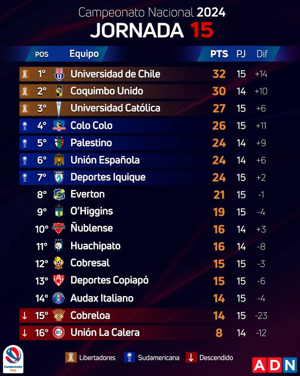Click the JORNADA 15 title
Image resolution: width=300 pixels, height=376 pixels.
coord(151,30)
